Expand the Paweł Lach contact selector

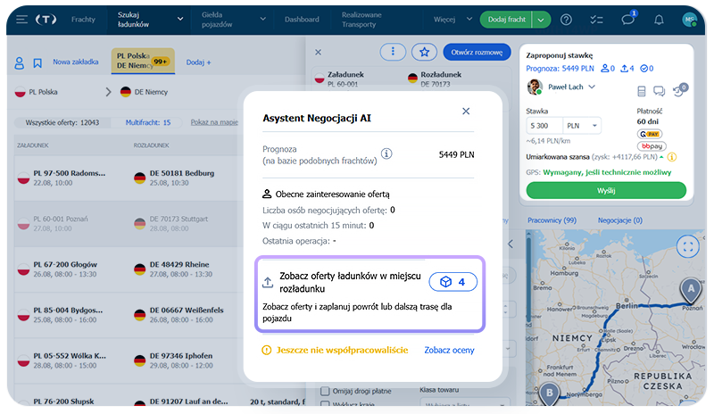[592, 87]
